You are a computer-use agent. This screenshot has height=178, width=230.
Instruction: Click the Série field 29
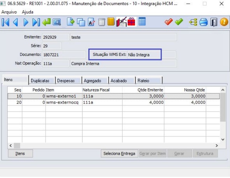click(x=52, y=46)
